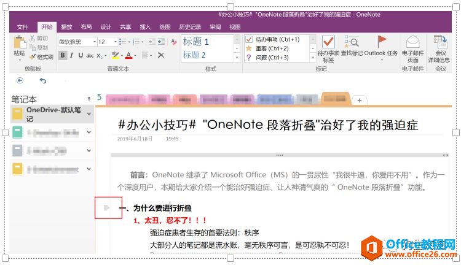The image size is (461, 265).
Task: Decrease indent with the outdent icon
Action: click(x=152, y=42)
